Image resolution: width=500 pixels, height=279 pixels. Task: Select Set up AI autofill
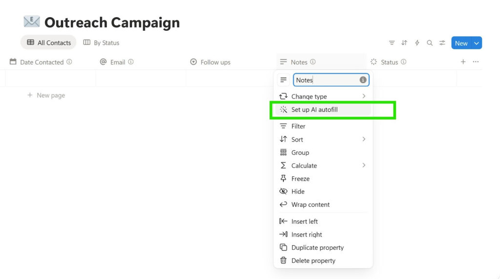[323, 109]
